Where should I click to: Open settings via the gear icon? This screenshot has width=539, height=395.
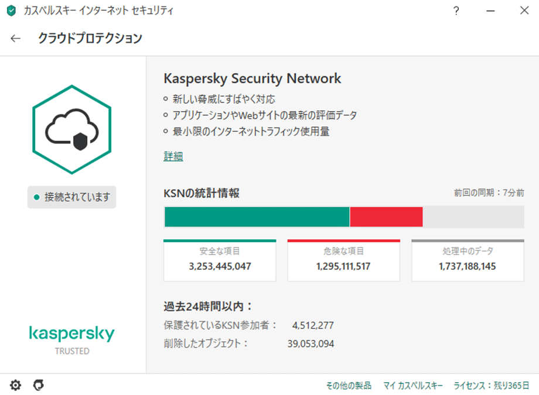[x=15, y=385]
